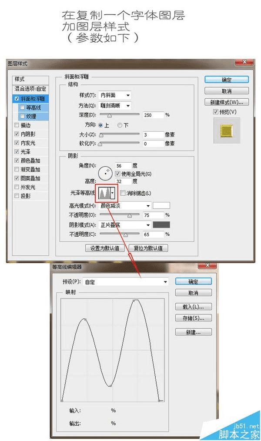The width and height of the screenshot is (261, 441).
Task: Enable the 外发光 checkbox
Action: tap(17, 187)
